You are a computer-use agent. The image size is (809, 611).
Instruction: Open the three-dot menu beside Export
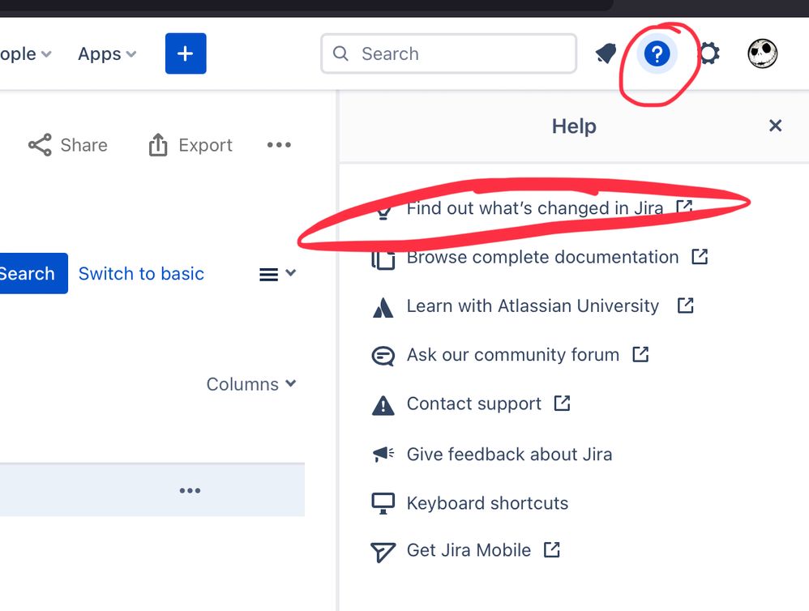(279, 145)
